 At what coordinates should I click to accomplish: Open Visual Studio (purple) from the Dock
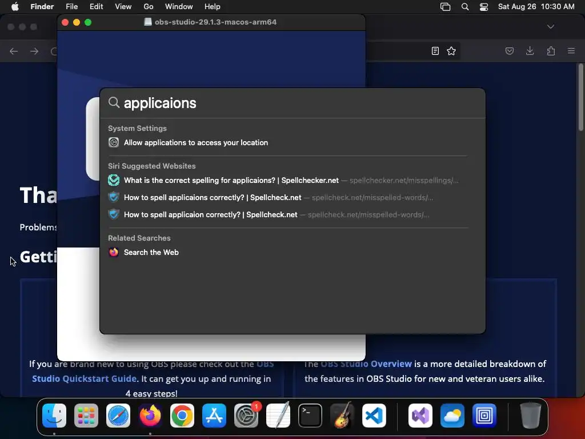tap(420, 416)
